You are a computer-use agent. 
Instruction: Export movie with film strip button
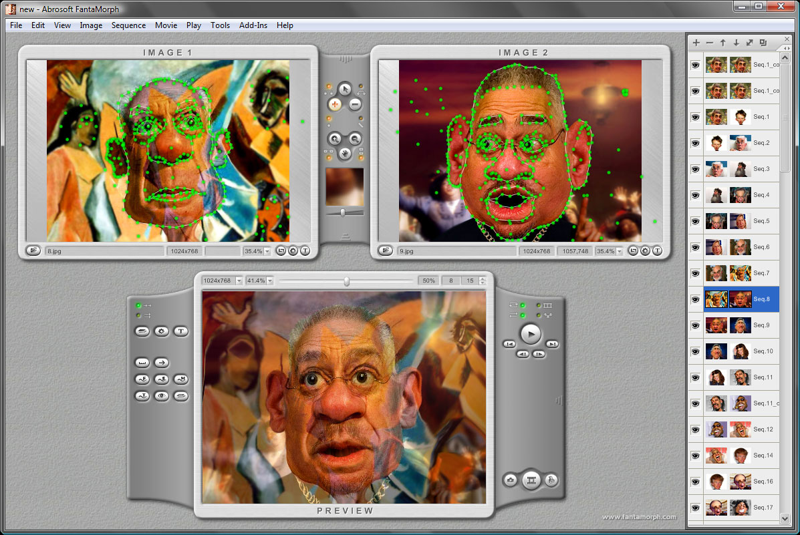pyautogui.click(x=531, y=480)
